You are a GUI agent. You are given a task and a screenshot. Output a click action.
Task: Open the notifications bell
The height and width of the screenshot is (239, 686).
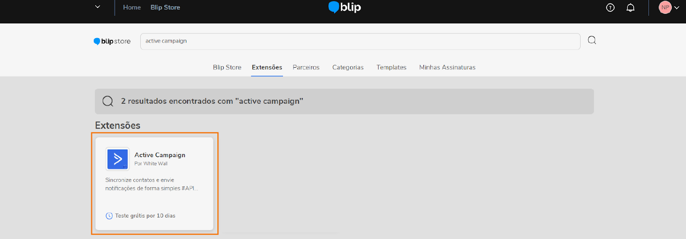630,8
